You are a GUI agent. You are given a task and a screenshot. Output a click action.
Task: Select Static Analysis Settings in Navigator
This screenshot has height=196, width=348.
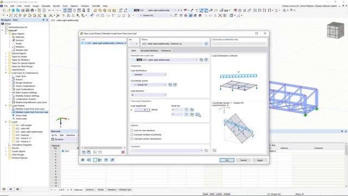26,93
